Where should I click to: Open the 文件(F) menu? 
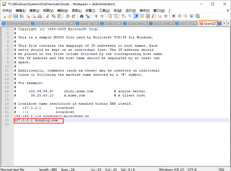(7, 11)
